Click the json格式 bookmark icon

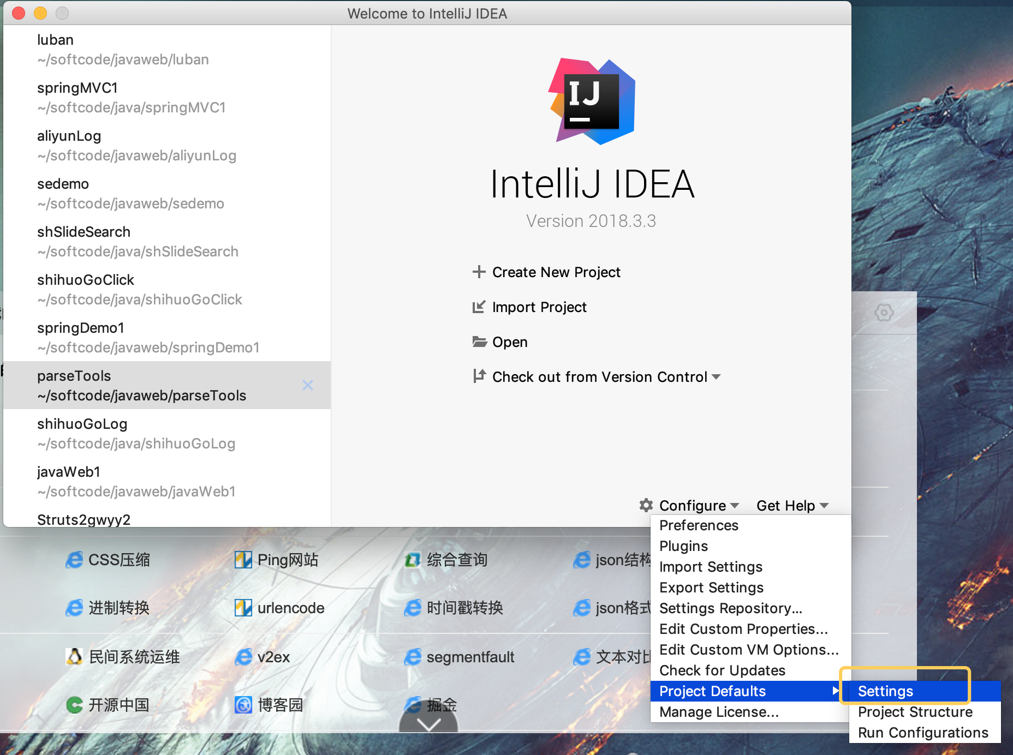click(x=582, y=608)
